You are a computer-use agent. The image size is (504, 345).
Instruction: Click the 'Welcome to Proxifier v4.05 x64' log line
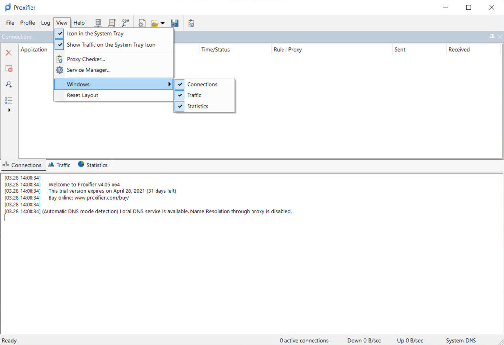click(x=84, y=185)
